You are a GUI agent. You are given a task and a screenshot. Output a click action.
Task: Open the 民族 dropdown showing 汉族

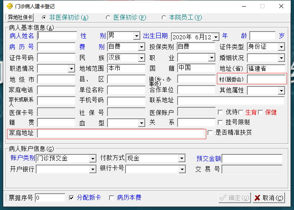tap(142, 58)
